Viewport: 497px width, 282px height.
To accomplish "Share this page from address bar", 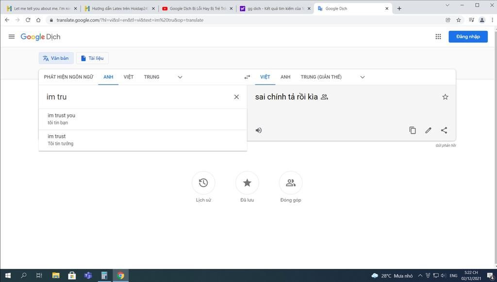I will (x=448, y=20).
